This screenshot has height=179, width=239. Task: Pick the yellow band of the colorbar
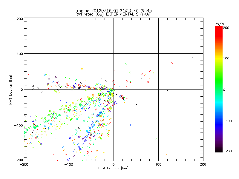(x=219, y=58)
